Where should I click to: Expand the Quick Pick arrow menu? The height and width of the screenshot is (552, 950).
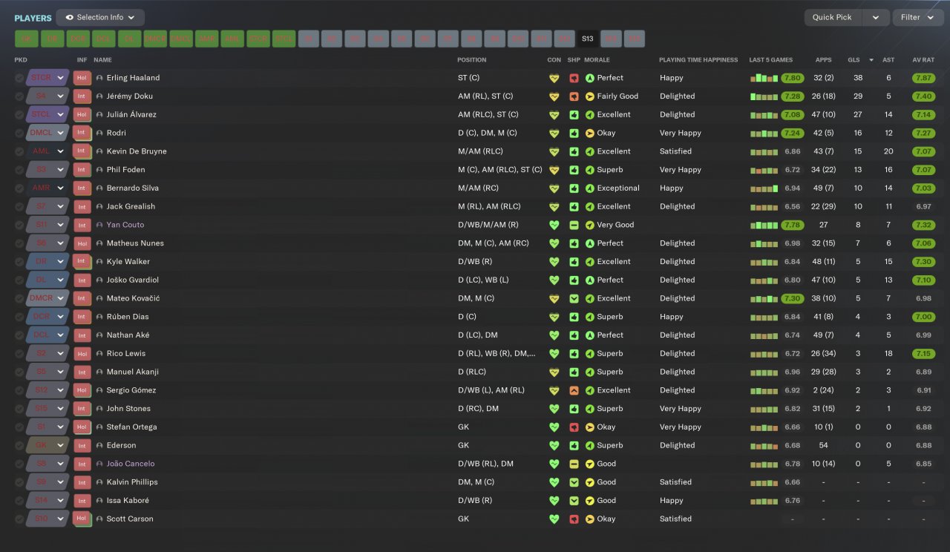coord(876,17)
